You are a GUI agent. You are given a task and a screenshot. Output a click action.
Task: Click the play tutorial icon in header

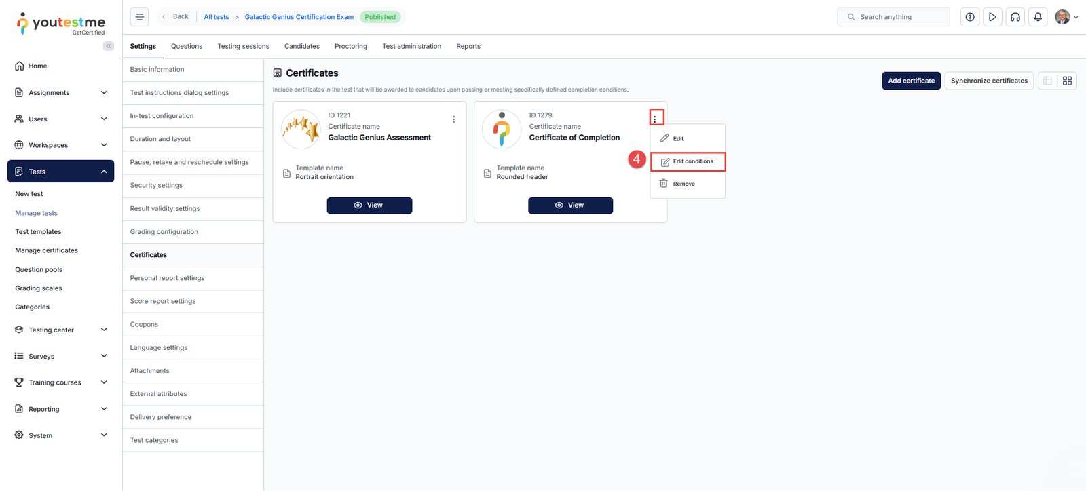(x=992, y=17)
